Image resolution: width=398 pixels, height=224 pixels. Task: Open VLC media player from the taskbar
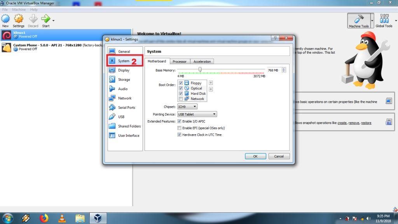pos(62,219)
